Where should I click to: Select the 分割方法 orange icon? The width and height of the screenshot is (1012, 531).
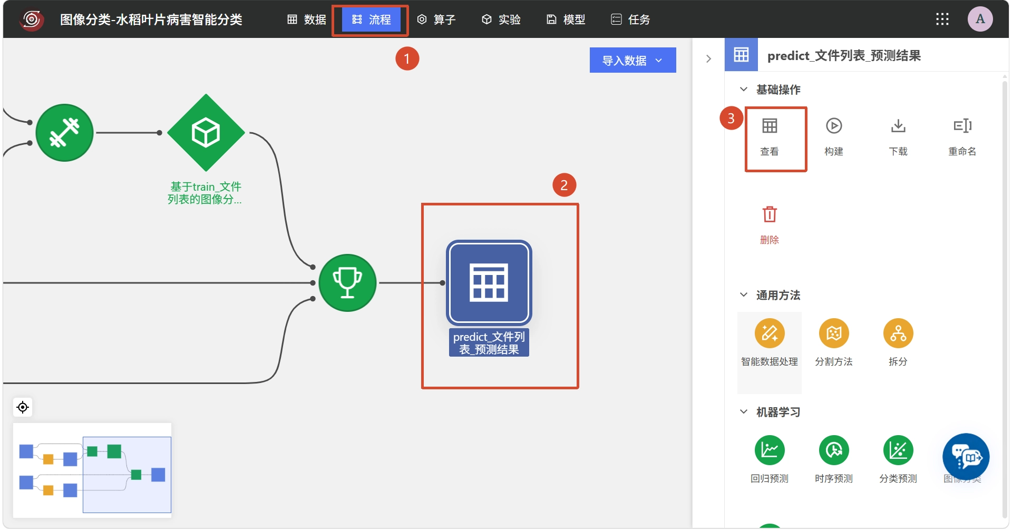[x=834, y=333]
